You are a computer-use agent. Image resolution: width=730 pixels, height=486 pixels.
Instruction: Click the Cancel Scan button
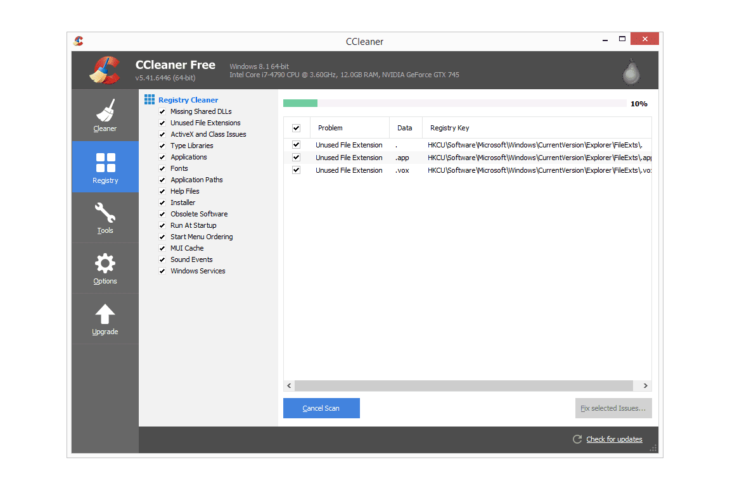[x=321, y=408]
